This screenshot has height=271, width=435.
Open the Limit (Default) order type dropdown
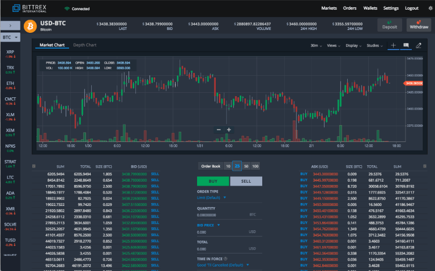(x=211, y=197)
